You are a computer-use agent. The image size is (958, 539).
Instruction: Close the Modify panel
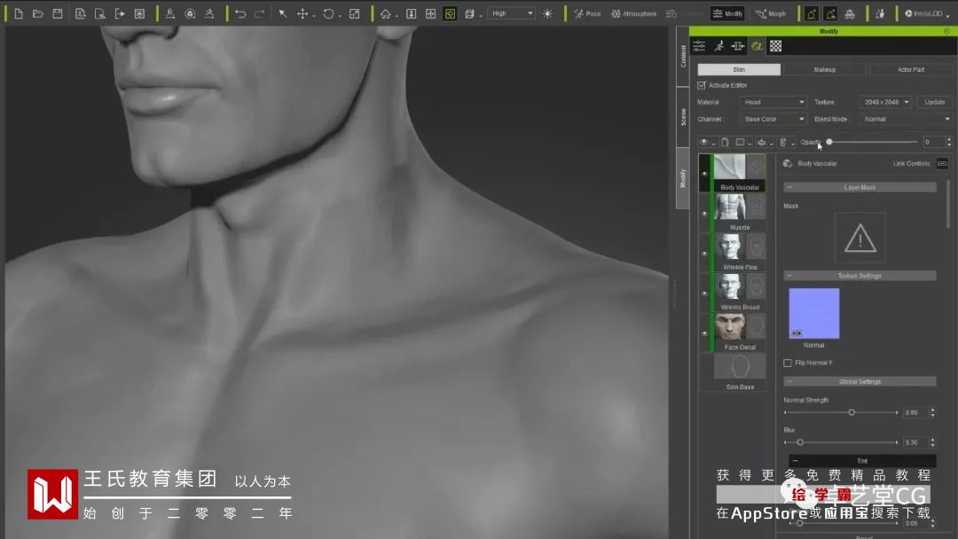click(x=946, y=31)
